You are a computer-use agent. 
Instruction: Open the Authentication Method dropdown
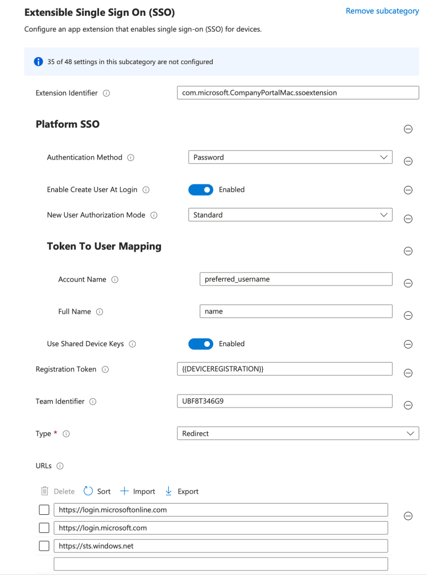290,157
